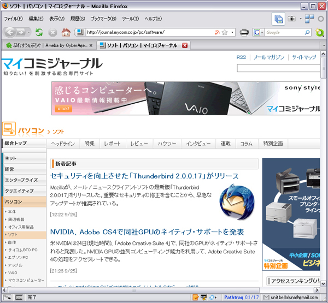Image resolution: width=328 pixels, height=303 pixels.
Task: Bookmark page with the star icon
Action: pos(225,32)
